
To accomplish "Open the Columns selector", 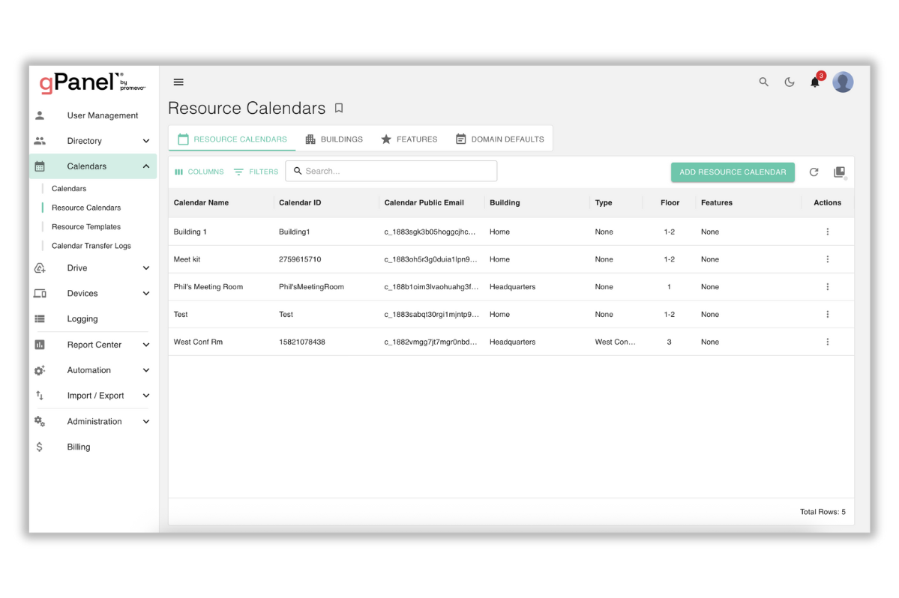I will point(199,172).
